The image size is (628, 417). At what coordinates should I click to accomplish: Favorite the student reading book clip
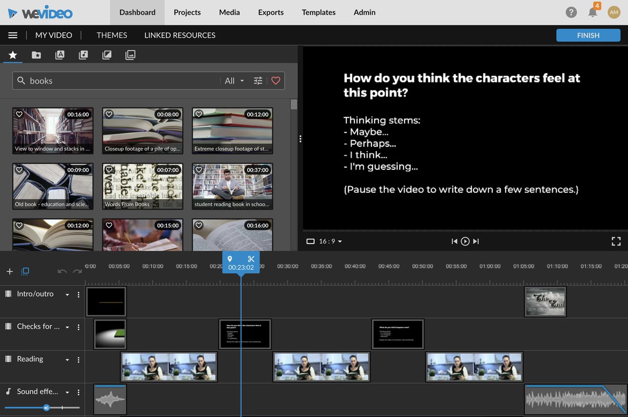click(x=199, y=170)
